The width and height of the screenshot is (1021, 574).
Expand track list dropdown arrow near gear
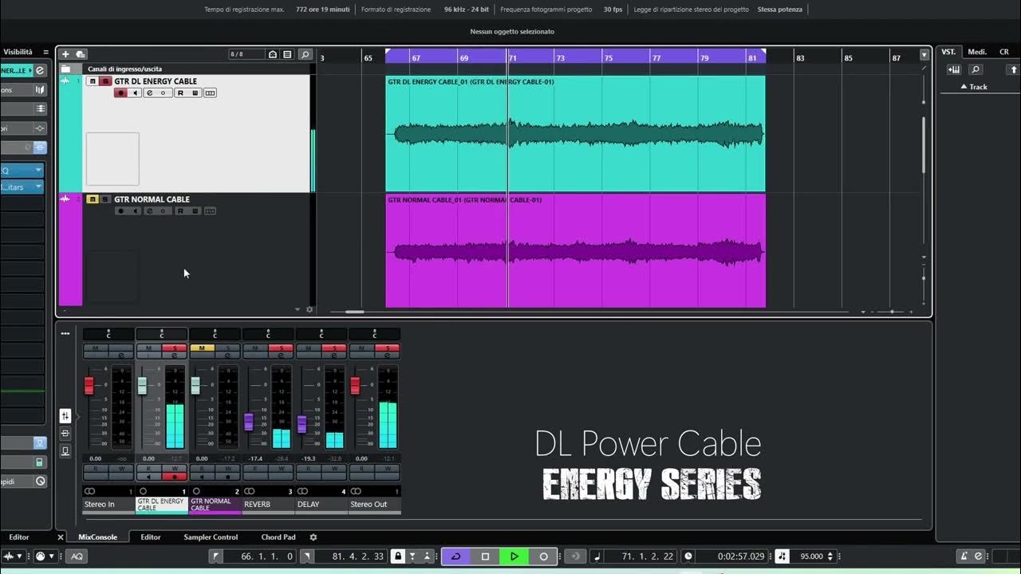(298, 309)
